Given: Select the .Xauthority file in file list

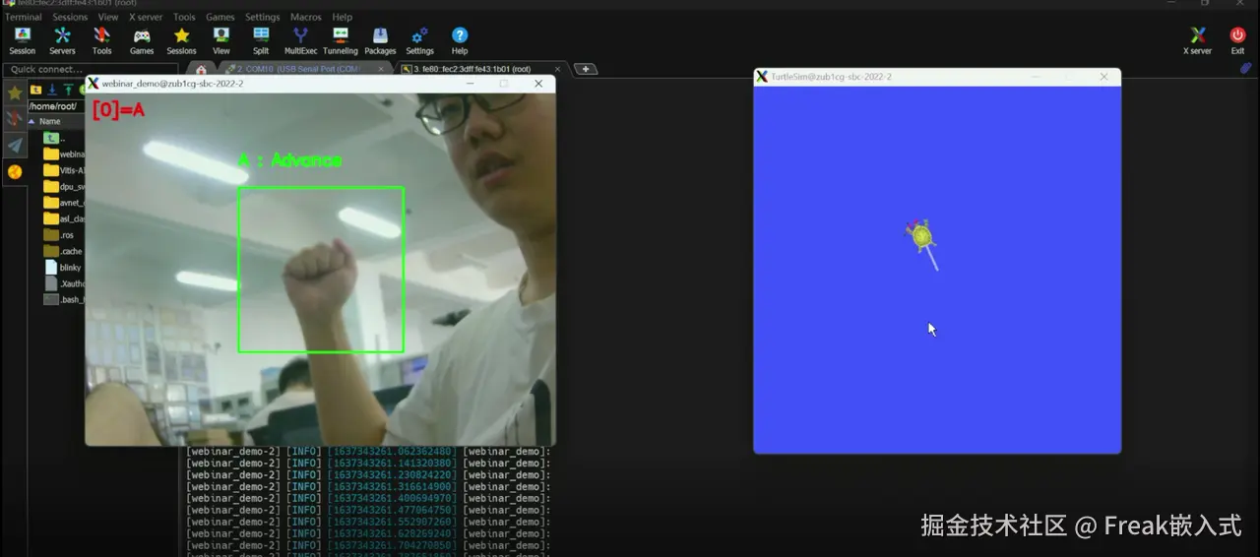Looking at the screenshot, I should [x=64, y=282].
